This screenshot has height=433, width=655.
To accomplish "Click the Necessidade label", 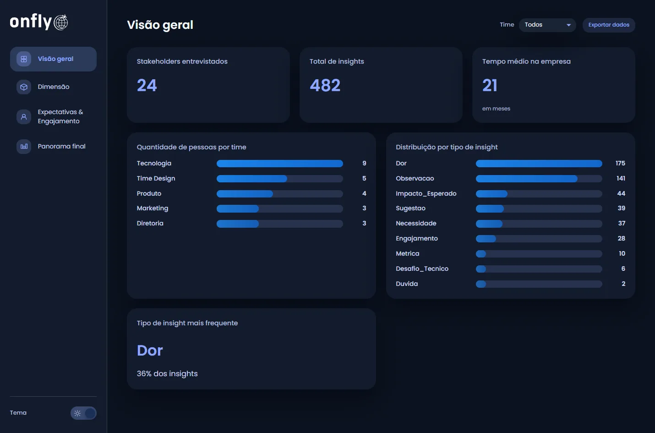I will (416, 224).
